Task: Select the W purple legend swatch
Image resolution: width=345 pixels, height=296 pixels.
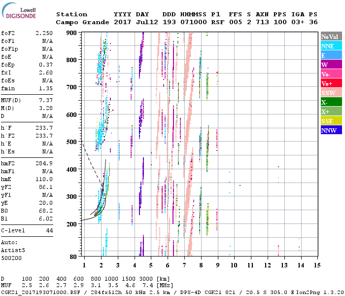Action: (331, 65)
